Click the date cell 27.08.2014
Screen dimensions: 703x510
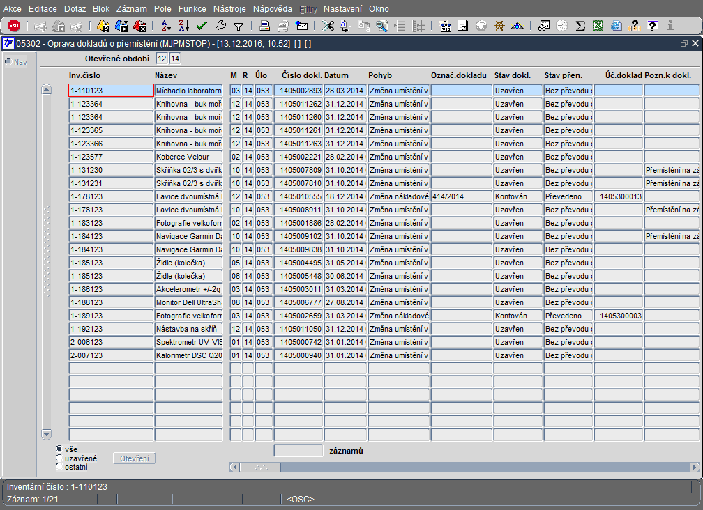(x=345, y=302)
